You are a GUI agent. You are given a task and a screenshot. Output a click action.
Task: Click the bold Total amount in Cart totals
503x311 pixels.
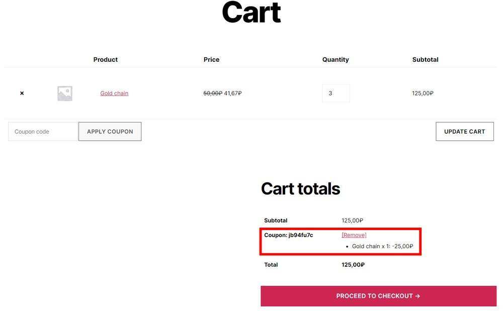[x=353, y=265]
